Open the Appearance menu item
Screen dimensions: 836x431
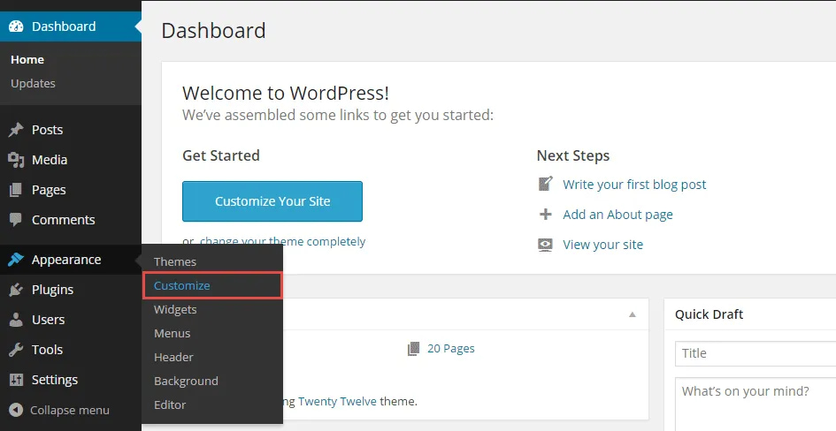pos(66,260)
